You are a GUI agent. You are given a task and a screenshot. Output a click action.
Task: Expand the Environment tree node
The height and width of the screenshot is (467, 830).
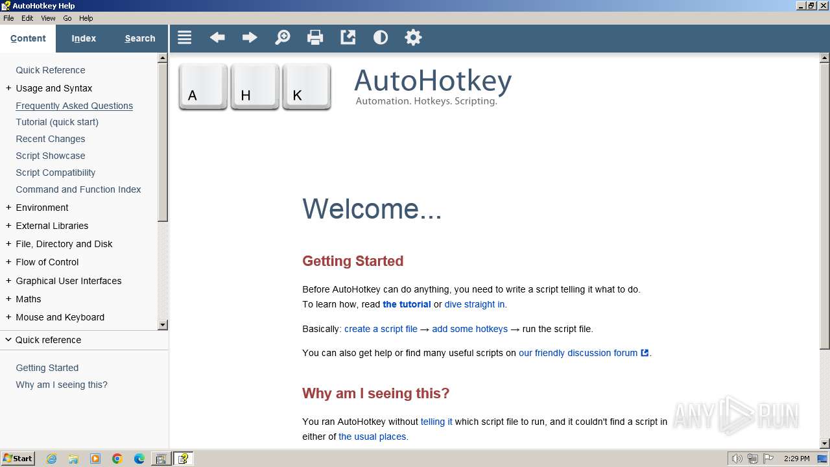pos(8,208)
